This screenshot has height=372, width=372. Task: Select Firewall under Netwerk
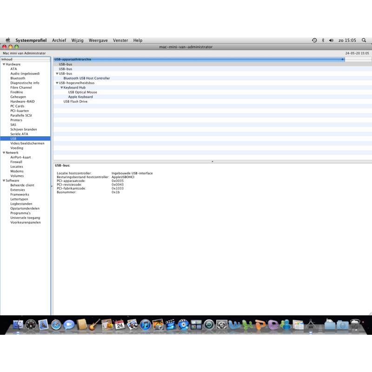pyautogui.click(x=16, y=162)
